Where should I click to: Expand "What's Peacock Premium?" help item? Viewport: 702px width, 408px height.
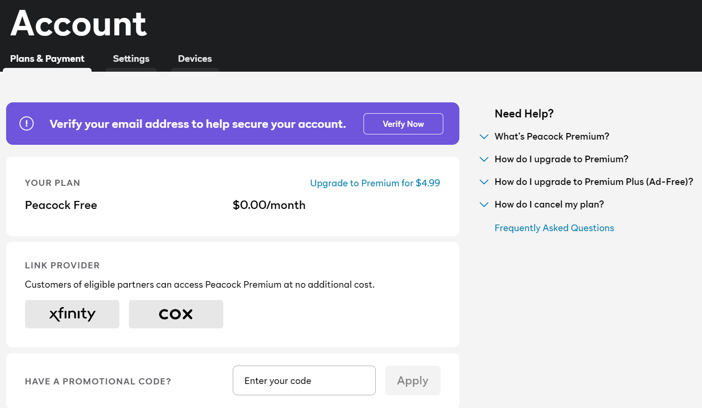[x=551, y=136]
